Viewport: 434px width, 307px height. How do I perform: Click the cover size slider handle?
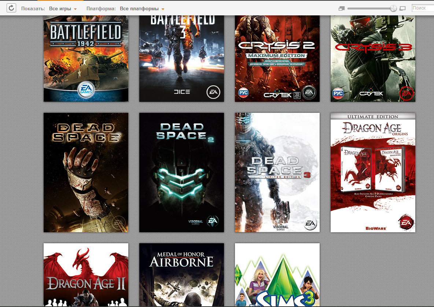click(x=393, y=8)
